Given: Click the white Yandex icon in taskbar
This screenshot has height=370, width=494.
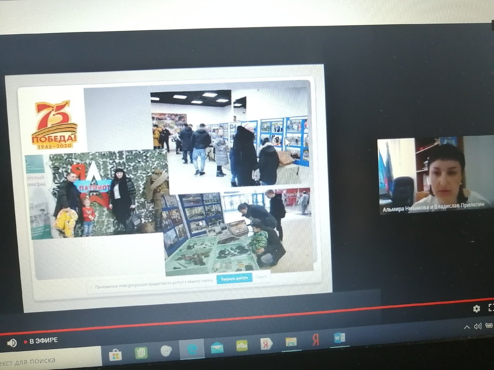Looking at the screenshot, I should coord(266,344).
